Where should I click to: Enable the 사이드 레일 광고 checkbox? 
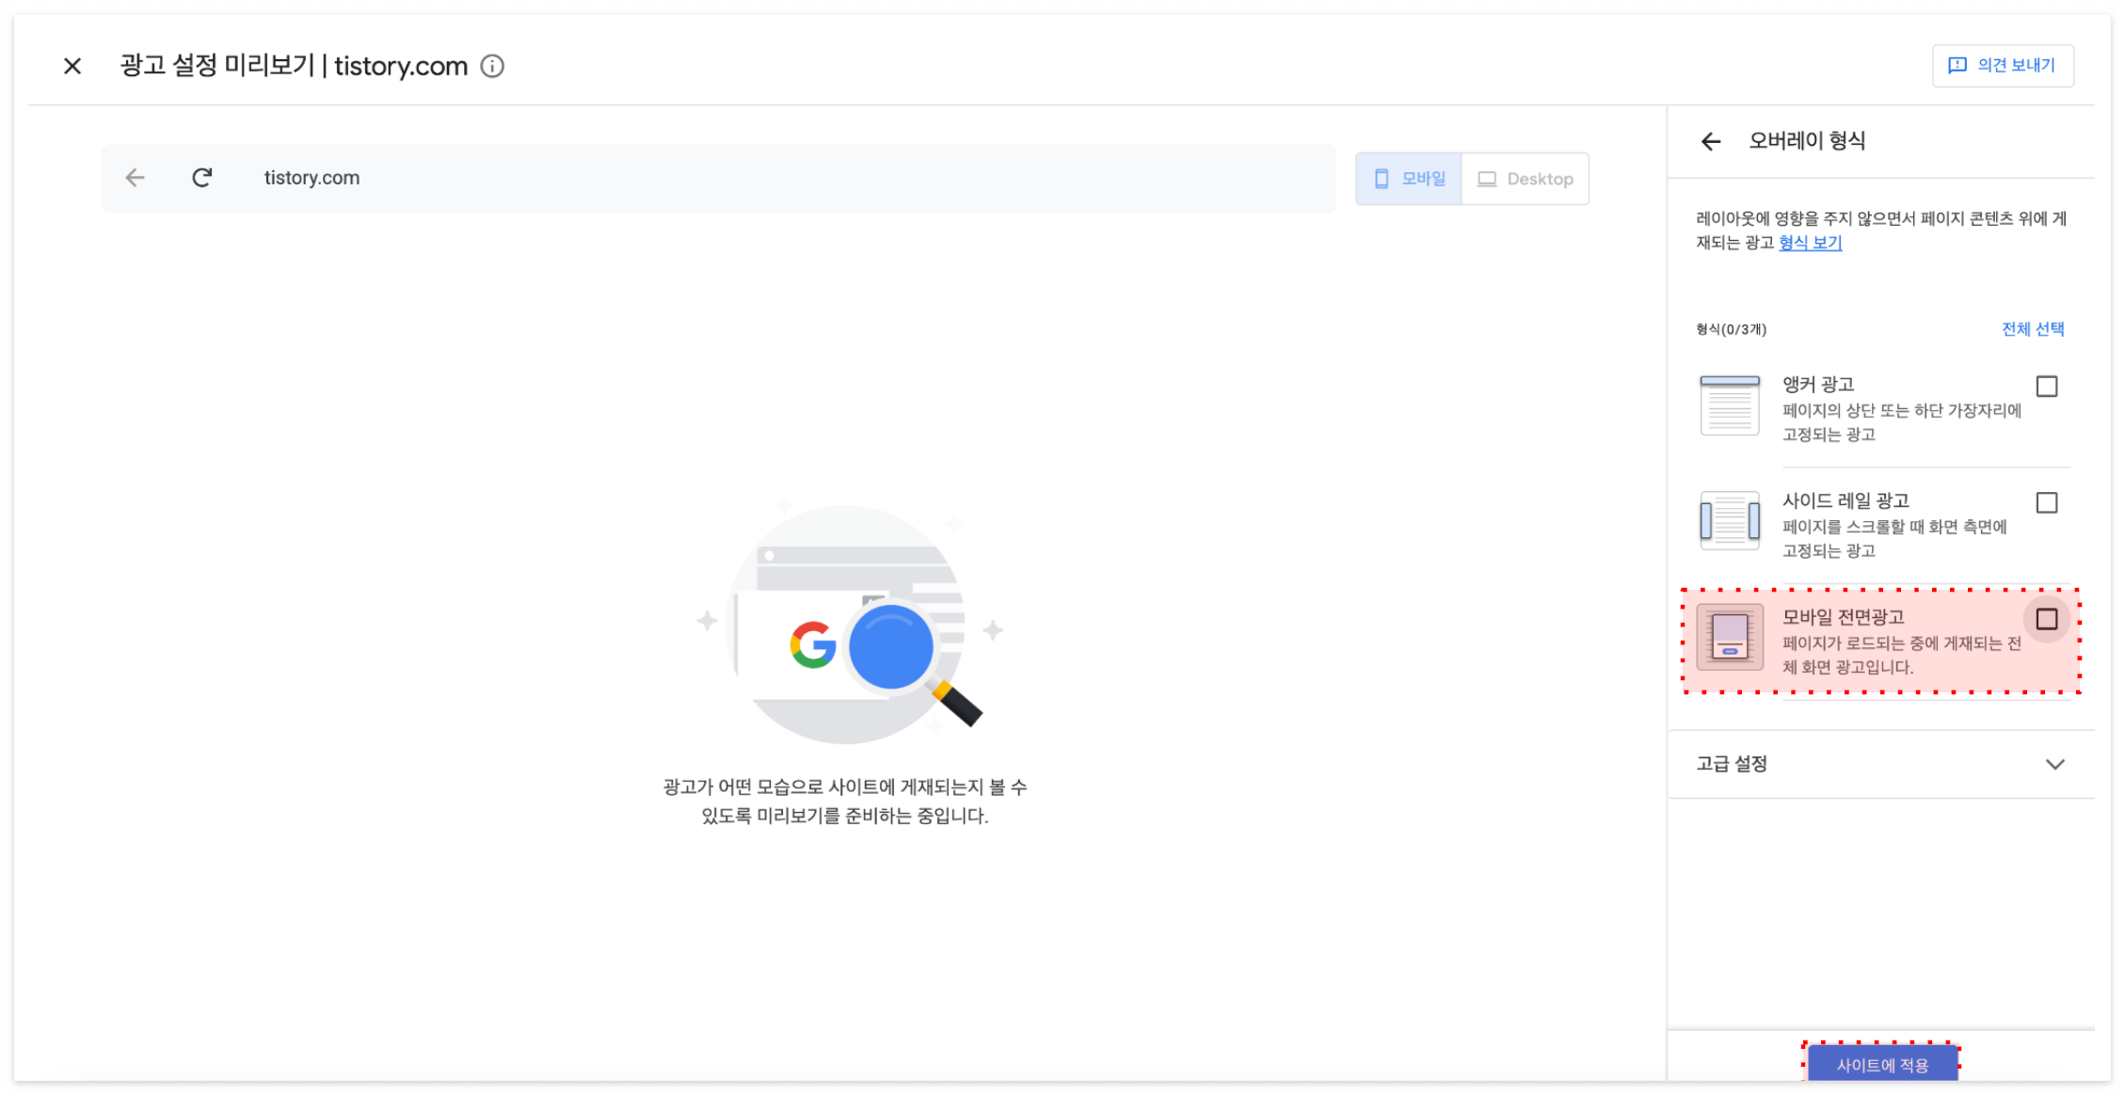tap(2046, 503)
